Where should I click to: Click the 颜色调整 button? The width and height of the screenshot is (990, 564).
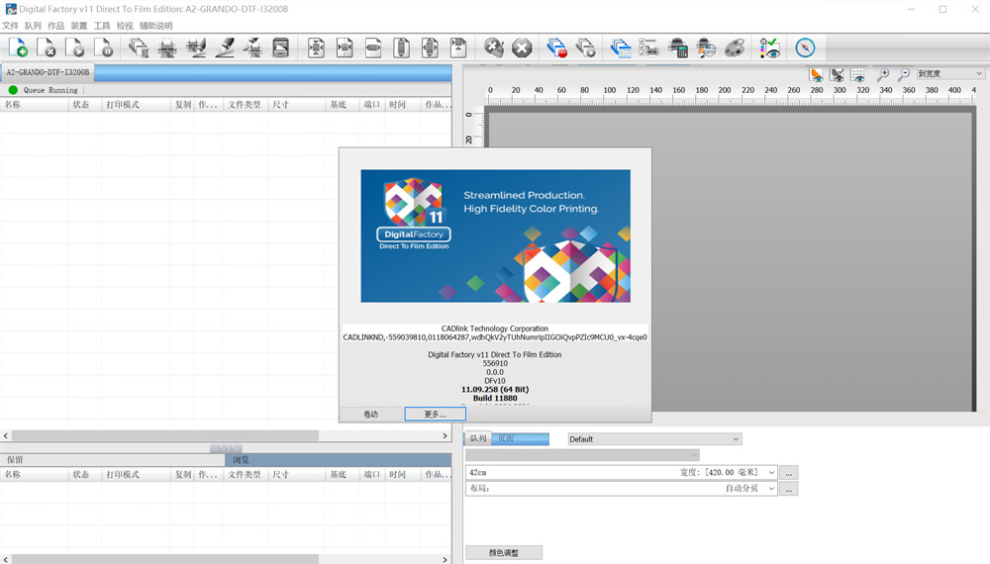pos(504,553)
